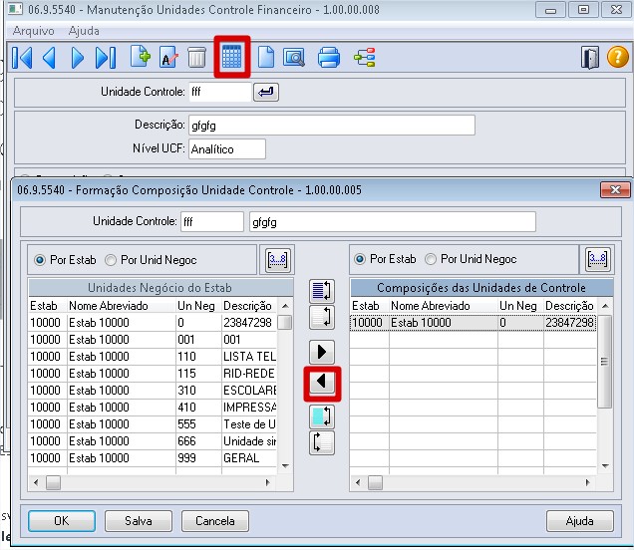
Task: Click the blank page icon in the toolbar
Action: 265,57
